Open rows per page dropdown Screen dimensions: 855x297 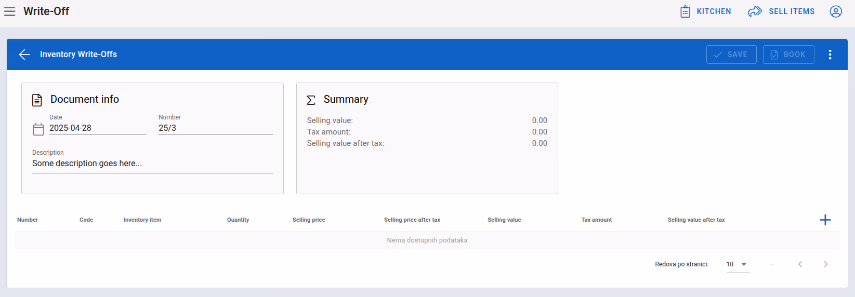click(x=738, y=264)
